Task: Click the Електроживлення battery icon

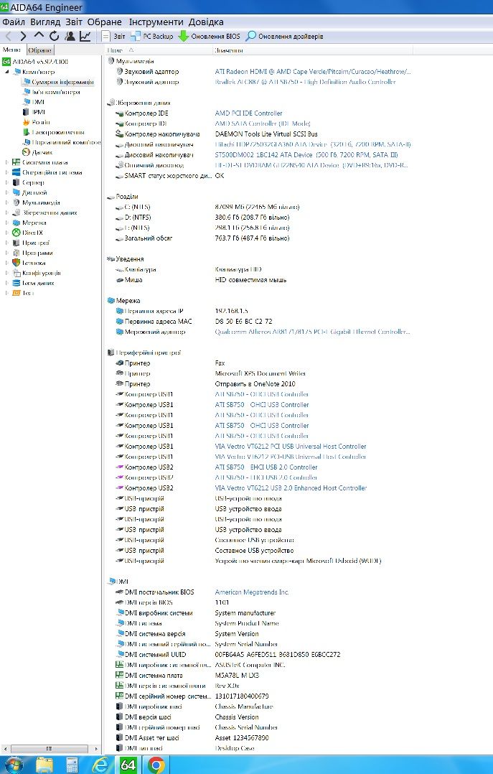Action: (27, 132)
